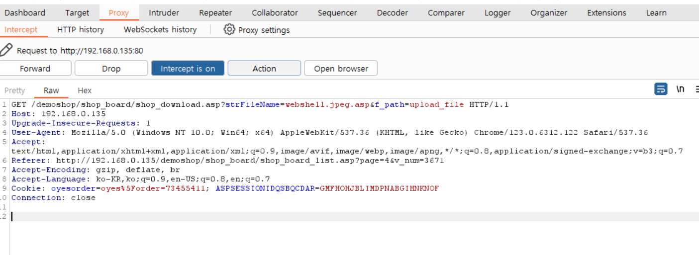Image resolution: width=699 pixels, height=255 pixels.
Task: Open the Intruder tab
Action: pyautogui.click(x=164, y=13)
